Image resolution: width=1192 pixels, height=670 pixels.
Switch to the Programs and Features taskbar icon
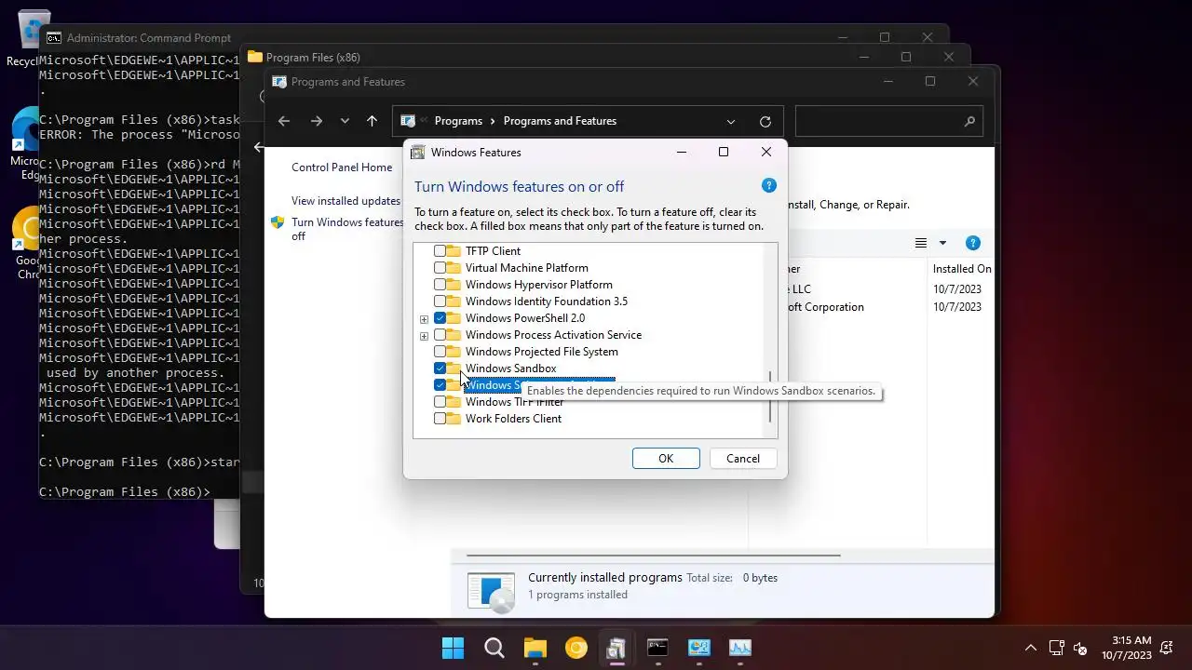tap(616, 648)
